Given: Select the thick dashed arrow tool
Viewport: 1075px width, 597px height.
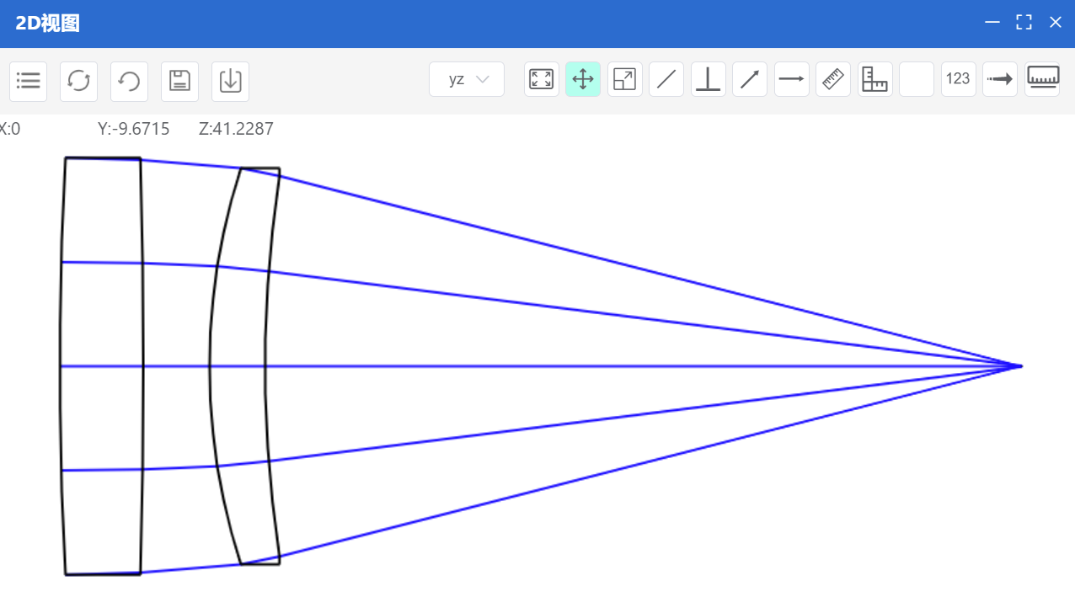Looking at the screenshot, I should (1000, 79).
